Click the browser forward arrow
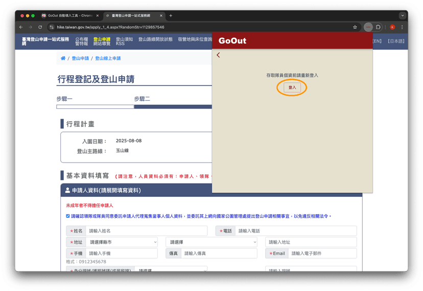The image size is (423, 291). 31,27
